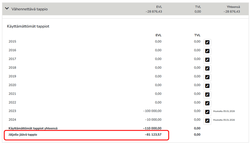Edit the 2019 losses row
Screen dimensions: 251x144
click(x=207, y=77)
